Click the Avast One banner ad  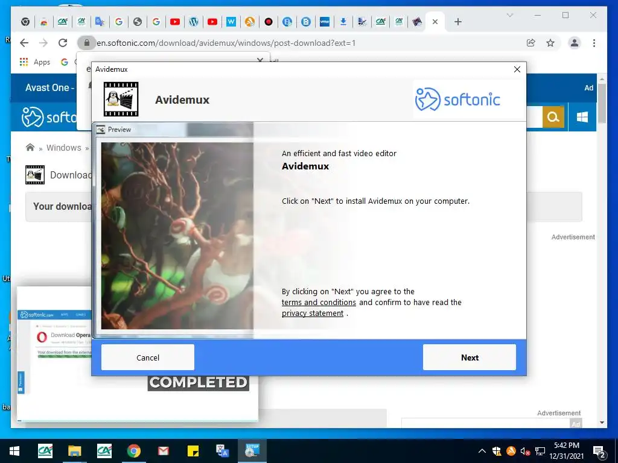[50, 87]
